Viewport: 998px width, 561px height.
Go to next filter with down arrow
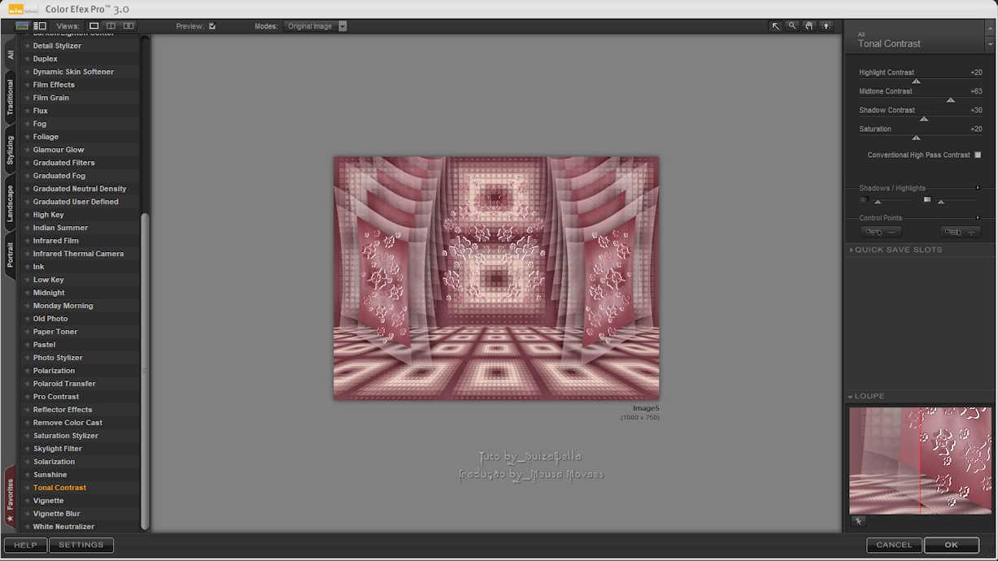989,44
